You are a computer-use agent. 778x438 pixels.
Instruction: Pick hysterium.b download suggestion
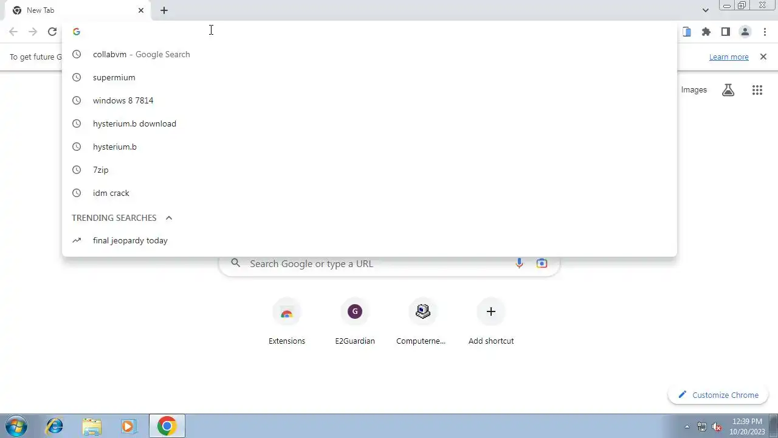click(x=370, y=123)
